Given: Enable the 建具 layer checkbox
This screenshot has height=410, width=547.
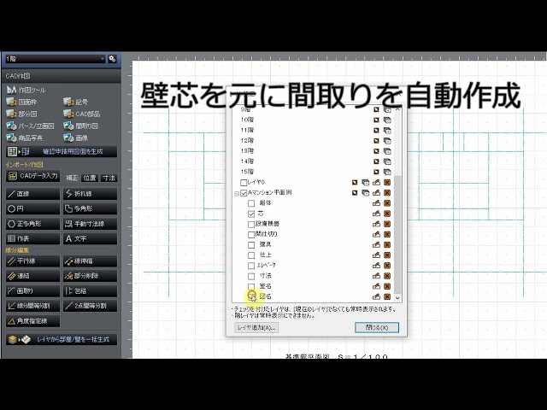Looking at the screenshot, I should pyautogui.click(x=251, y=245).
